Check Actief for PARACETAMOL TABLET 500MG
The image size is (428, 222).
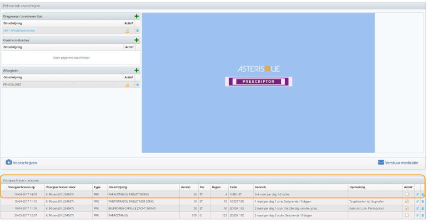tap(407, 194)
